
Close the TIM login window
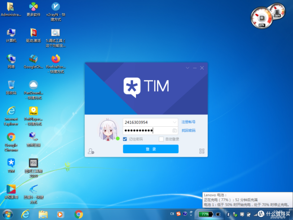202,68
